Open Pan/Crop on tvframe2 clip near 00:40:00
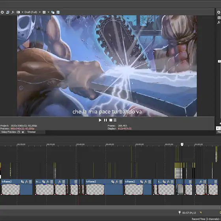This screenshot has width=221, height=221. point(112,182)
